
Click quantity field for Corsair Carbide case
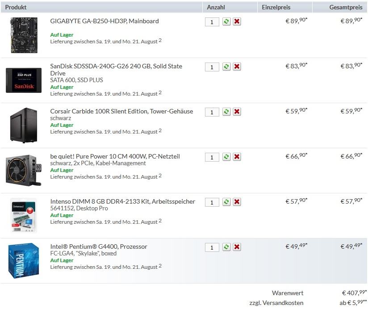pyautogui.click(x=212, y=112)
